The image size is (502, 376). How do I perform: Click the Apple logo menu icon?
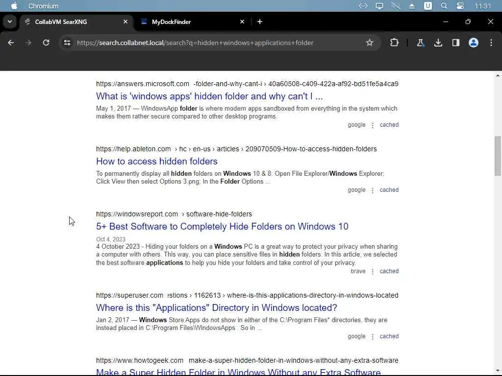tap(14, 6)
